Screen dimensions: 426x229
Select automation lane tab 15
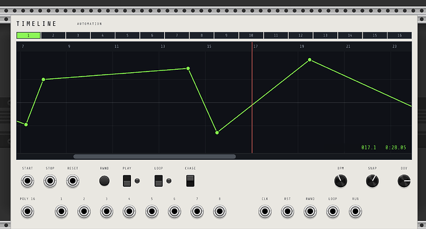coord(375,35)
